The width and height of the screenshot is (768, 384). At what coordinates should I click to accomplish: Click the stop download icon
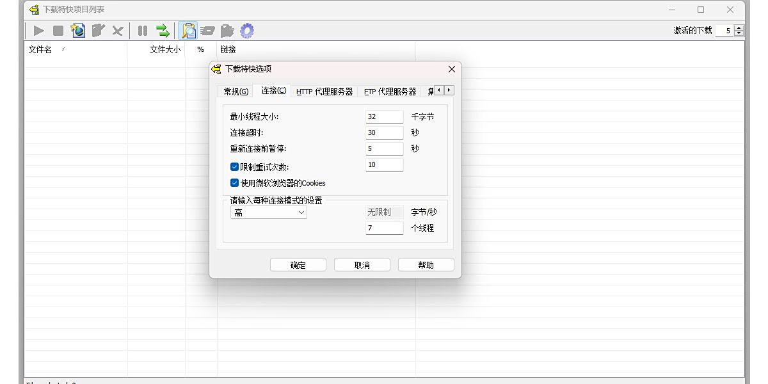coord(58,30)
